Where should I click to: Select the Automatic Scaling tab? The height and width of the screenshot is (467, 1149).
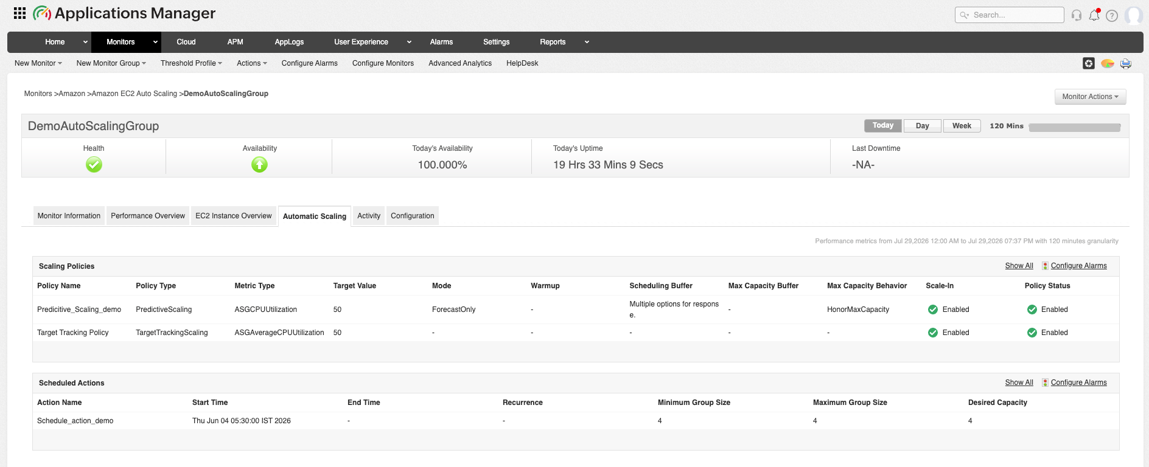(x=315, y=216)
